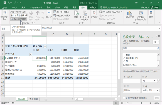The image size is (162, 105).
Task: Open the データ tab
Action: pyautogui.click(x=57, y=8)
